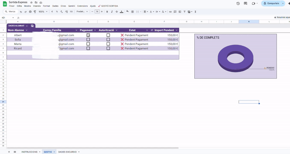
Task: Apply bold formatting to selection
Action: tap(107, 12)
